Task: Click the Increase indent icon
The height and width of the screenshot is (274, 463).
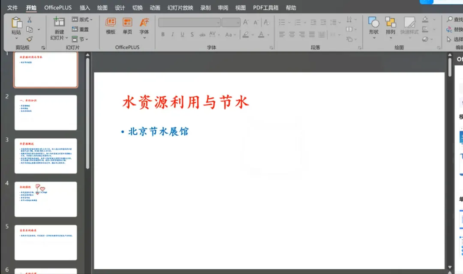Action: (x=323, y=22)
